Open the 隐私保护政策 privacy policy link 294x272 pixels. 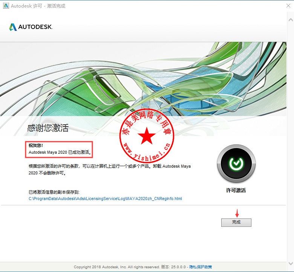[x=201, y=267]
